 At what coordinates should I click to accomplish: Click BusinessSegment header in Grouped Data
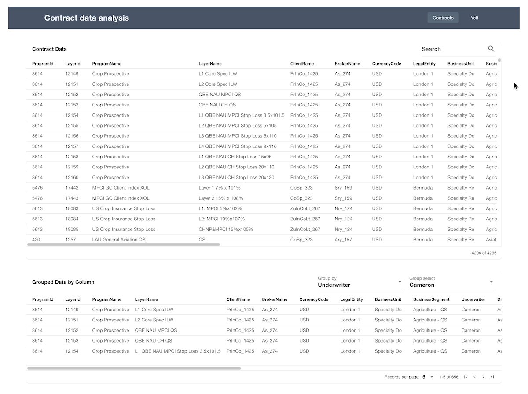click(431, 299)
